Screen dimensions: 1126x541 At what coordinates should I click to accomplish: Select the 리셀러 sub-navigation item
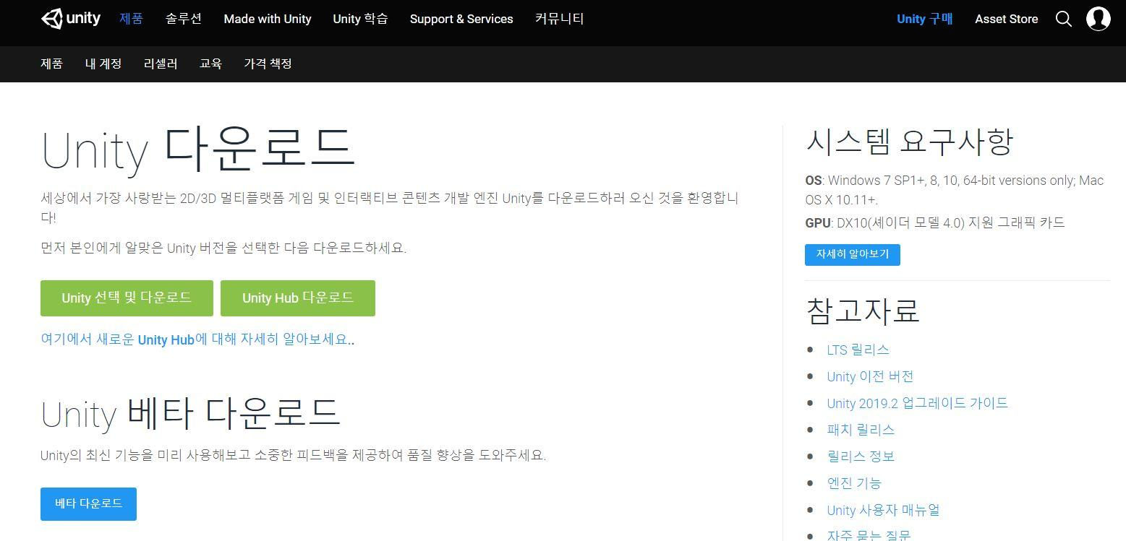tap(161, 64)
